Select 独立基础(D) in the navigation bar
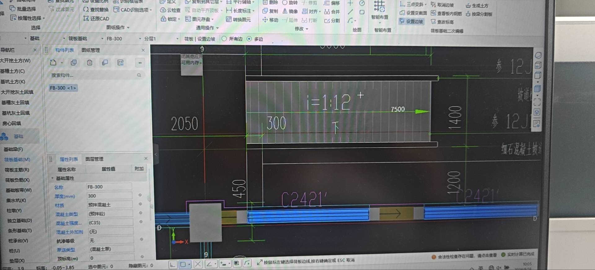 (20, 221)
